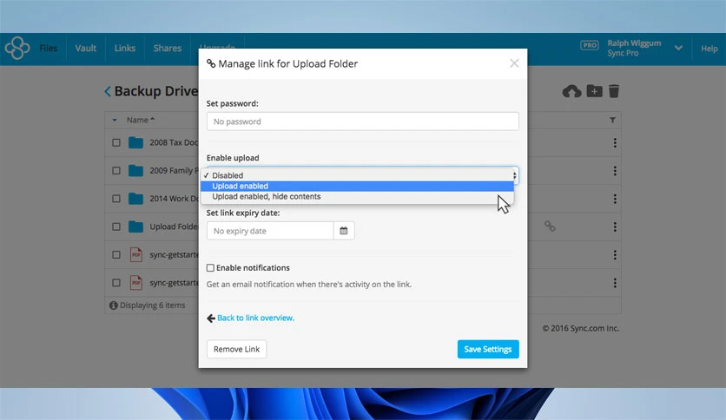The width and height of the screenshot is (726, 420).
Task: Click the second PDF file icon
Action: 136,283
